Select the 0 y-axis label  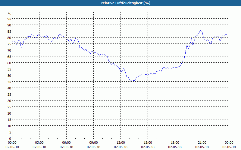10,139
